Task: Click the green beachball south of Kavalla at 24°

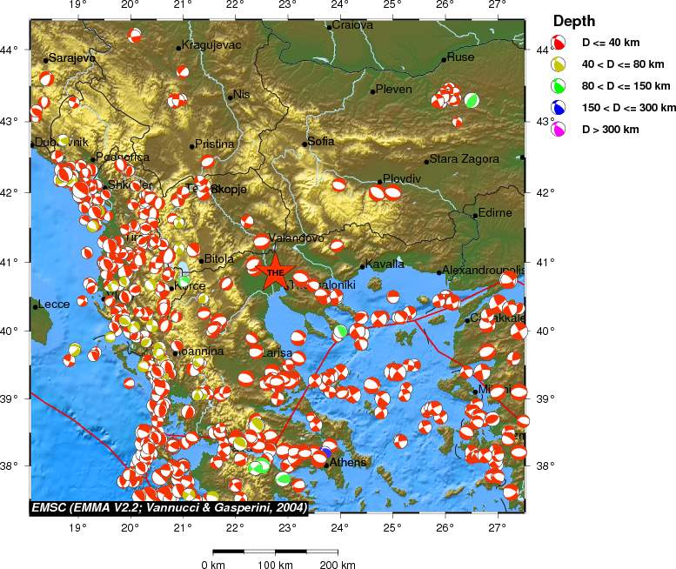Action: click(x=341, y=331)
